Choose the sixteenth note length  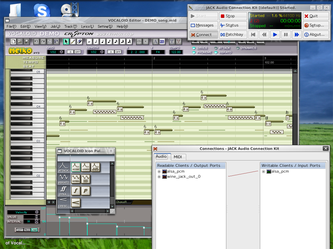point(116,41)
